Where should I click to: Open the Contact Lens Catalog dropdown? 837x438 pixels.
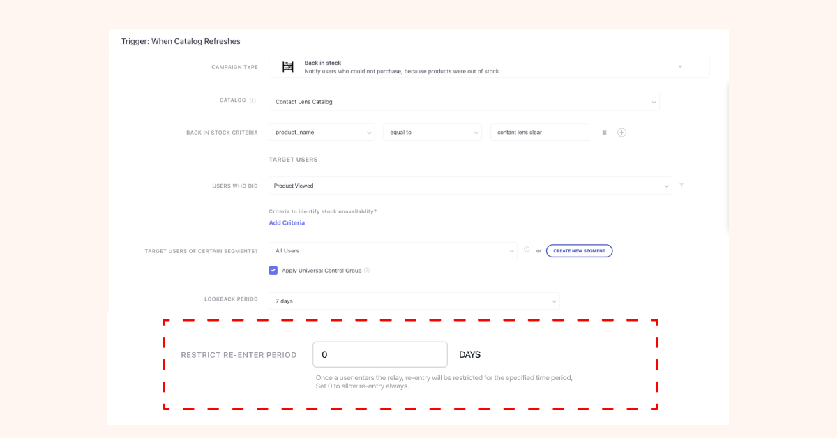tap(464, 102)
